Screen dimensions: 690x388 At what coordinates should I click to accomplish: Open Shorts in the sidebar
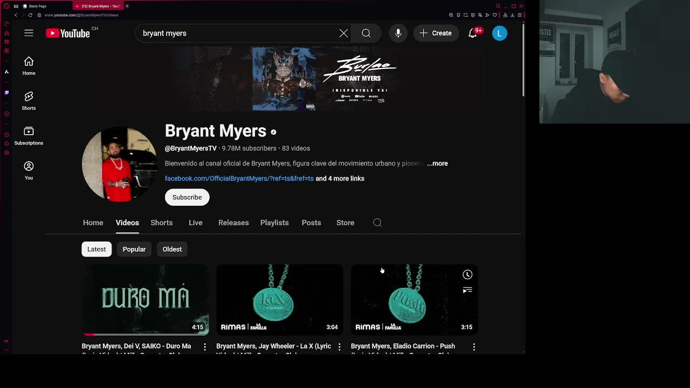point(29,101)
